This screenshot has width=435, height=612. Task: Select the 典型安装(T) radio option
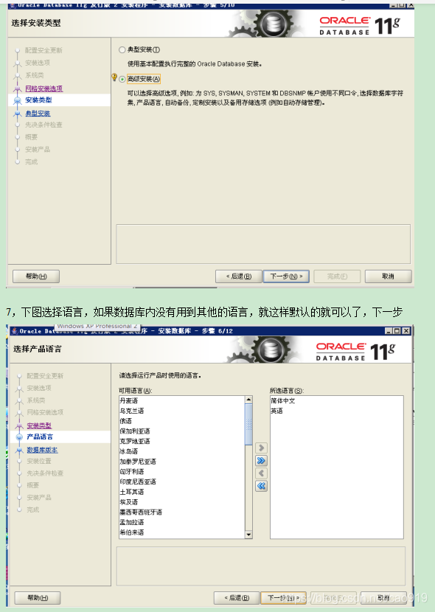[122, 49]
